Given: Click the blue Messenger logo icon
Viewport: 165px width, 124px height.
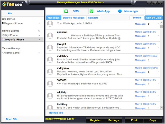Looking at the screenshot, I should 120,12.
